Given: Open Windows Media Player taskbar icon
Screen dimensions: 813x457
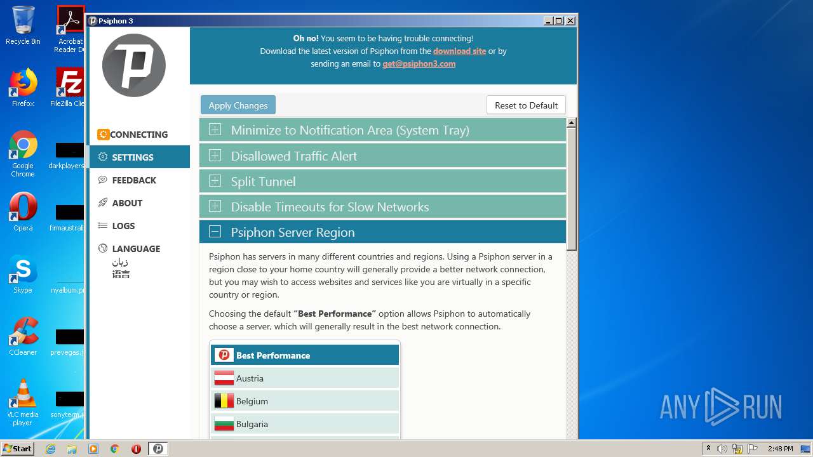Looking at the screenshot, I should [93, 449].
